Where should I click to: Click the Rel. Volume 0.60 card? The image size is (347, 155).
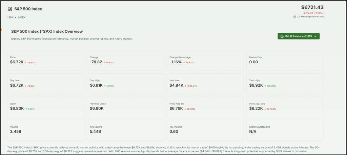tap(205, 130)
